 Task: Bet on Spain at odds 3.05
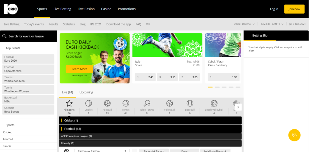pos(190,77)
